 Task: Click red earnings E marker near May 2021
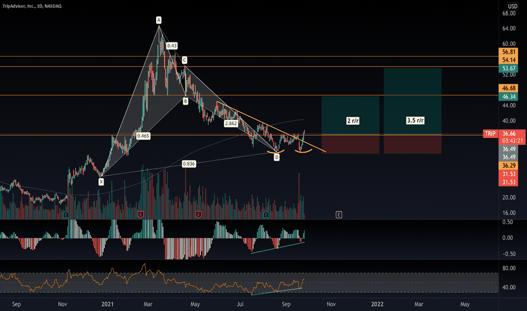click(198, 214)
